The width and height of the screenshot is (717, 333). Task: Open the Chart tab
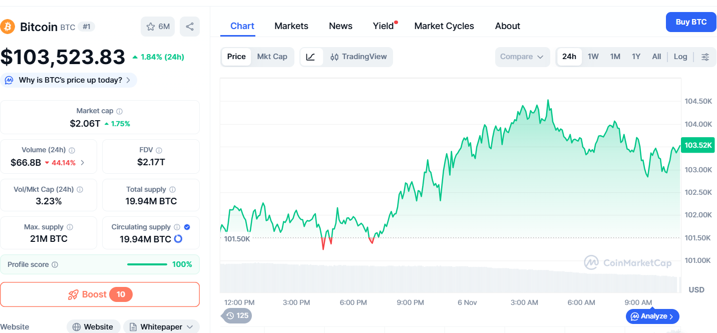242,26
